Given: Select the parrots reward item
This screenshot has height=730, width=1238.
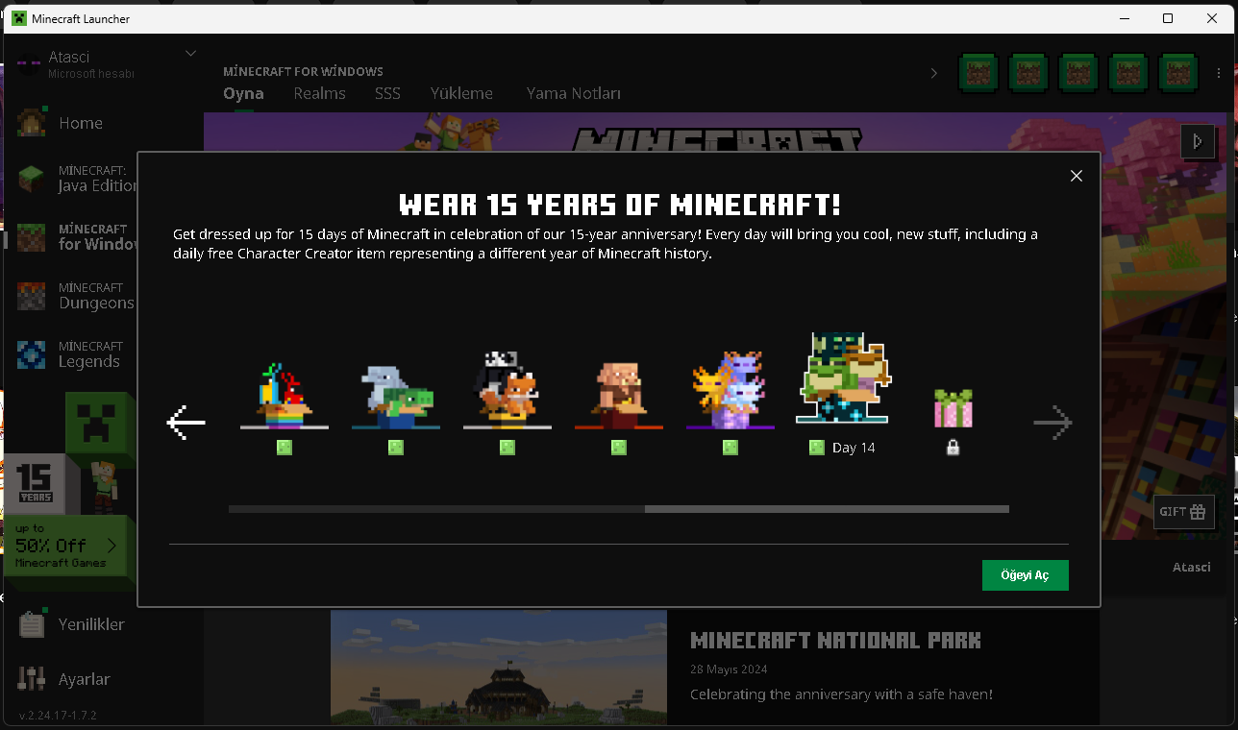Looking at the screenshot, I should (x=284, y=395).
